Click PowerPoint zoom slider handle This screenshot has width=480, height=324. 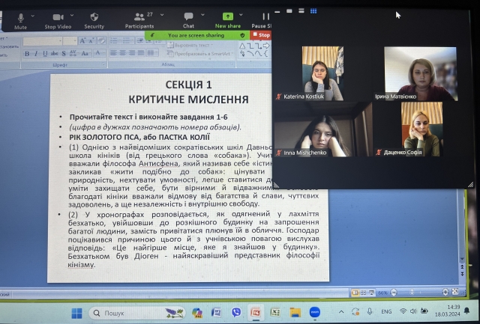coord(412,293)
